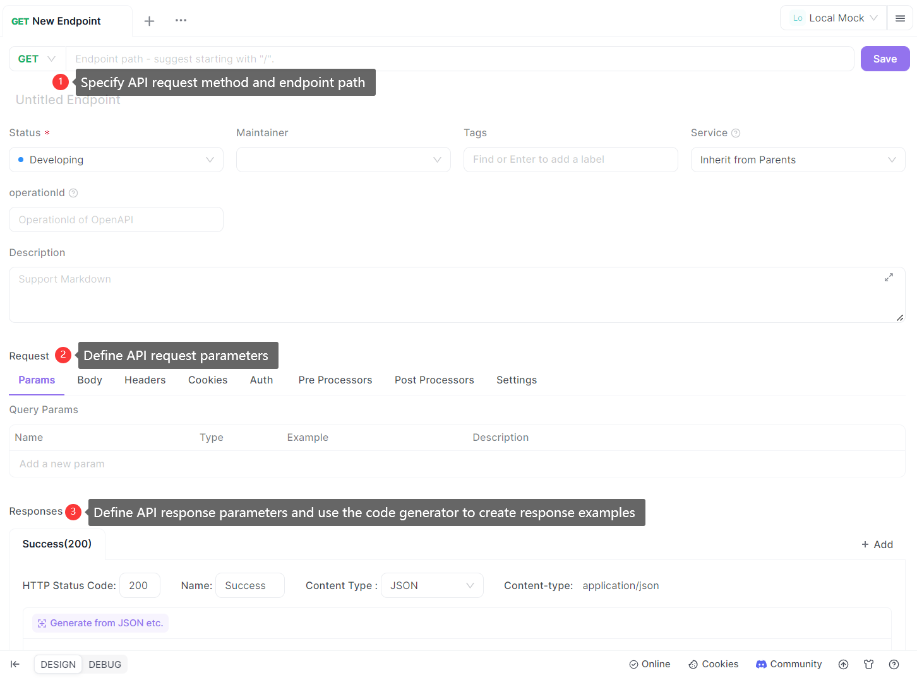Open a new tab with the plus icon
The width and height of the screenshot is (917, 678).
pos(149,21)
